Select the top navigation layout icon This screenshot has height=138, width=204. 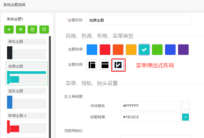click(105, 65)
